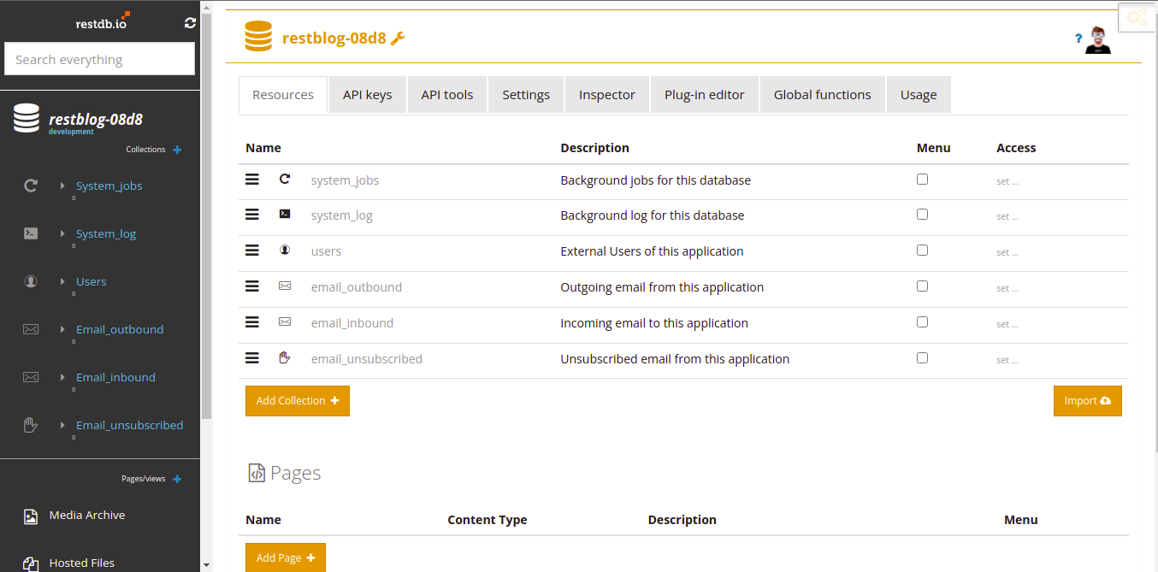Set access for users row
This screenshot has width=1158, height=572.
[1007, 253]
